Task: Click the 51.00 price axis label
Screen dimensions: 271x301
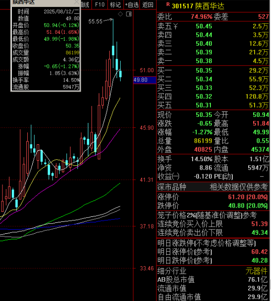Action: (x=146, y=71)
